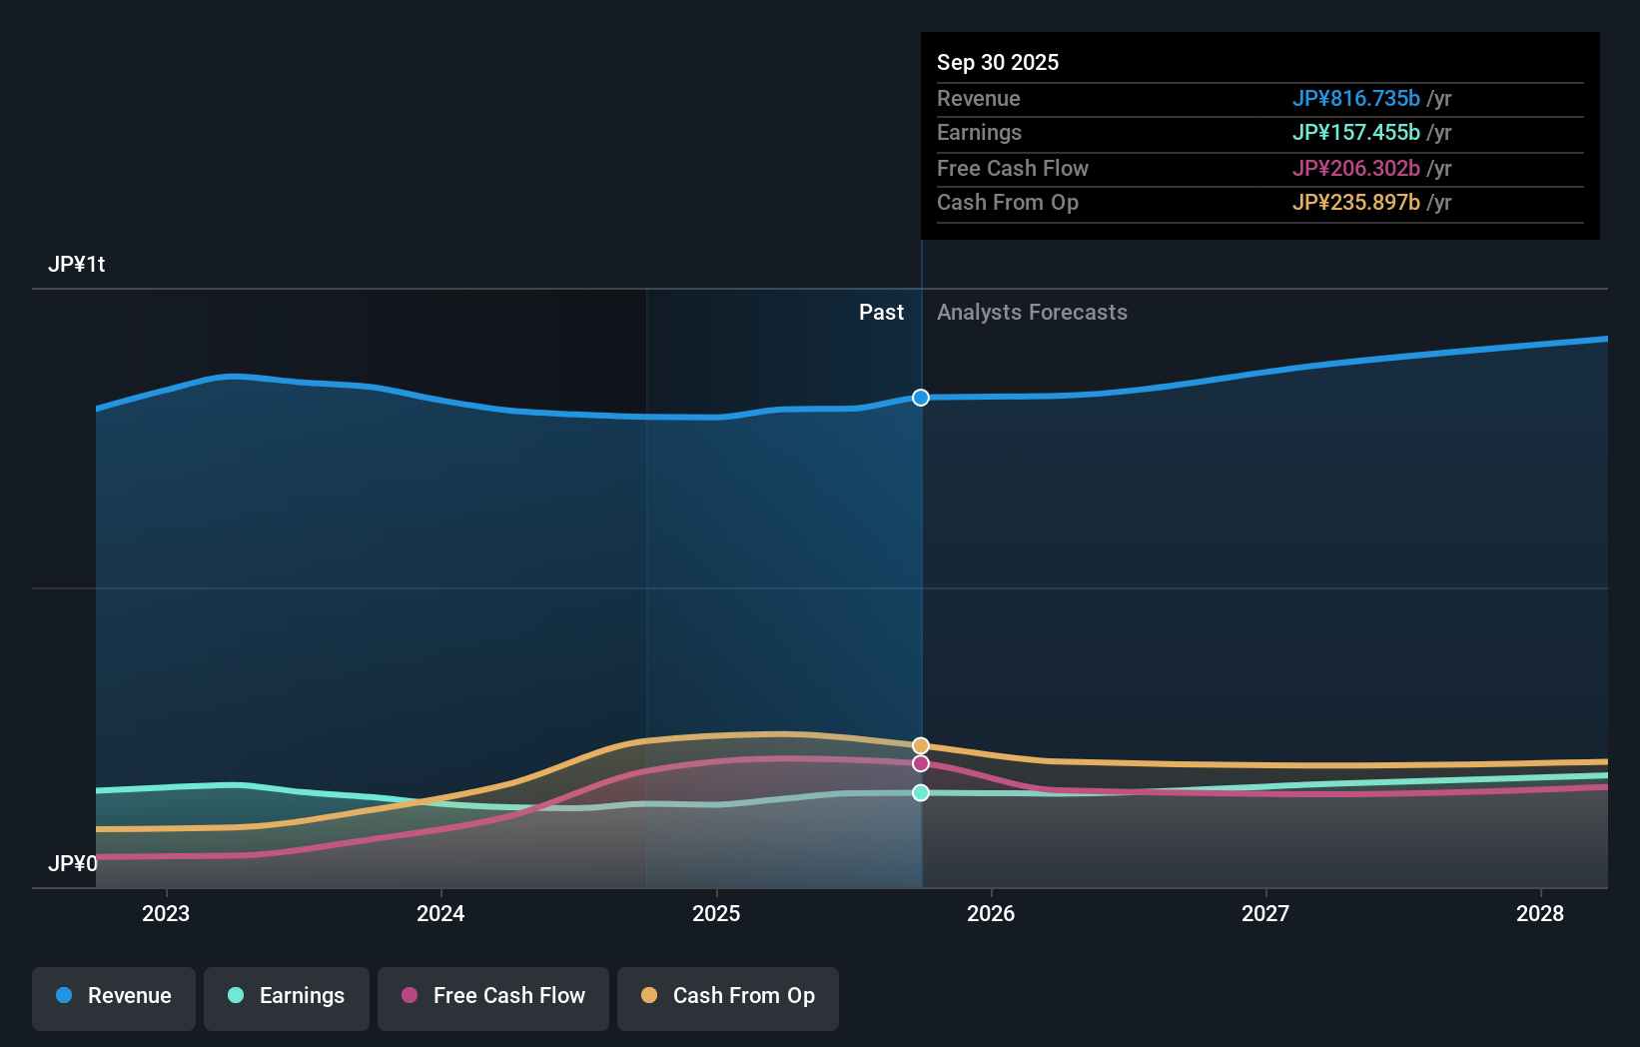This screenshot has height=1047, width=1640.
Task: Click the pink Free Cash Flow legend dot
Action: coord(409,996)
